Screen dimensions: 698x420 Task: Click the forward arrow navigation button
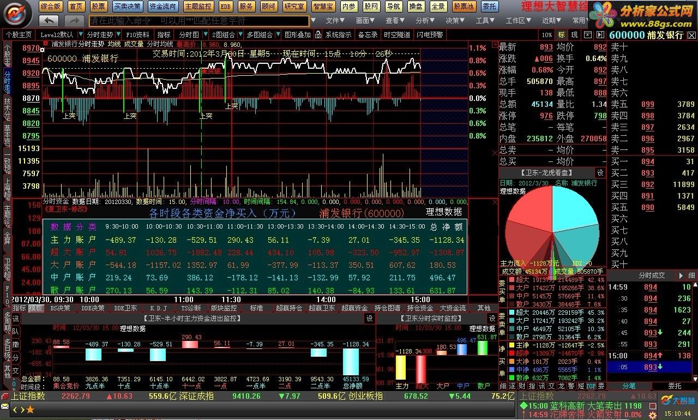click(x=74, y=21)
